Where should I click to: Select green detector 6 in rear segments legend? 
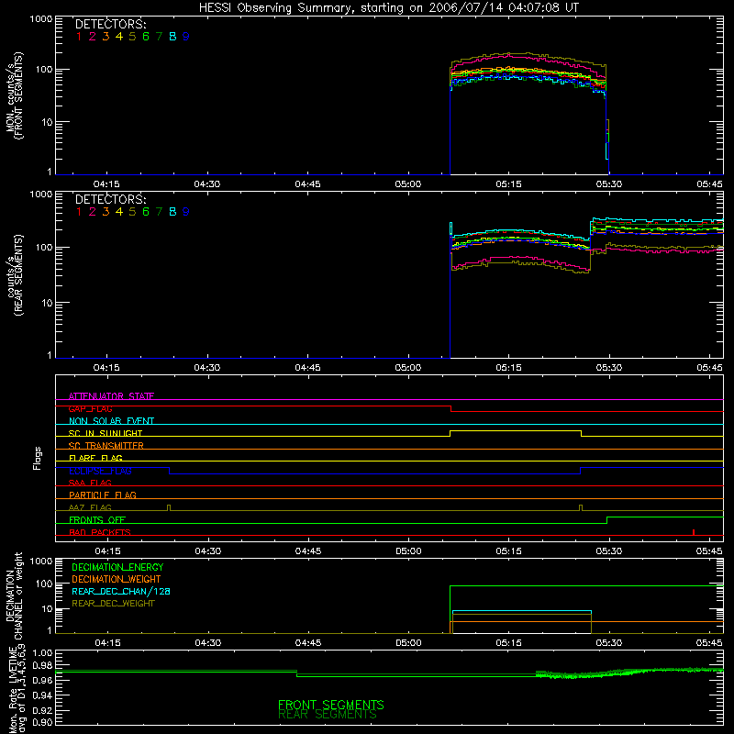tap(146, 212)
